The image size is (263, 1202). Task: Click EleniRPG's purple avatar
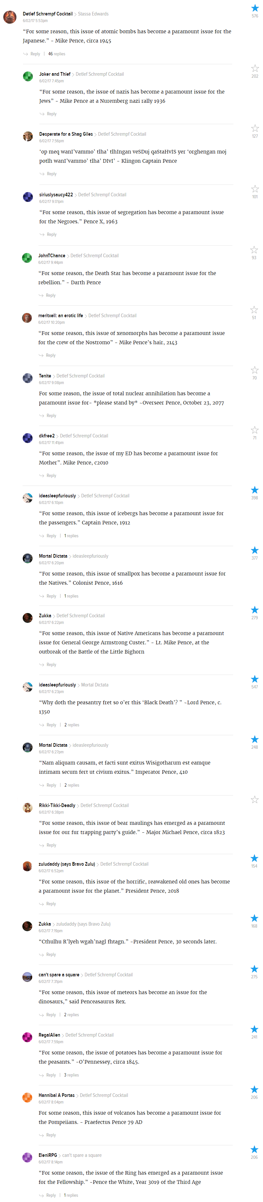point(28,1157)
